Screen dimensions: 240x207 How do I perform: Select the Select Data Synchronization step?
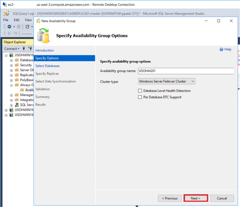56,81
